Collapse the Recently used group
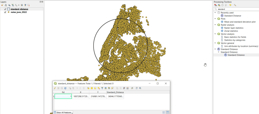 (215, 13)
